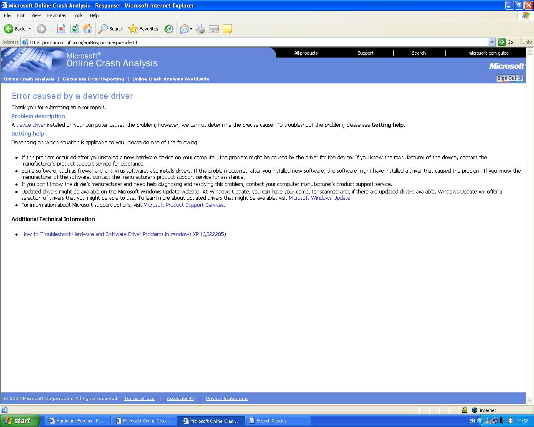Open Favorites star in toolbar
The image size is (534, 427).
pyautogui.click(x=144, y=29)
